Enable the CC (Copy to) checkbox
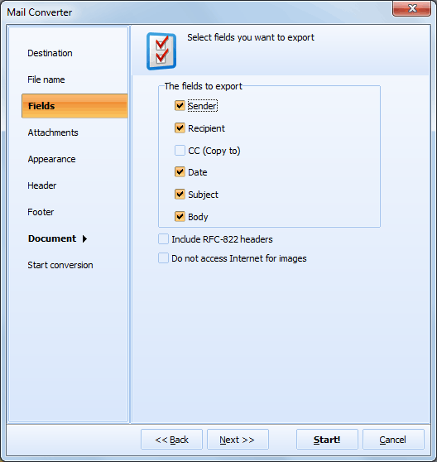 click(180, 150)
